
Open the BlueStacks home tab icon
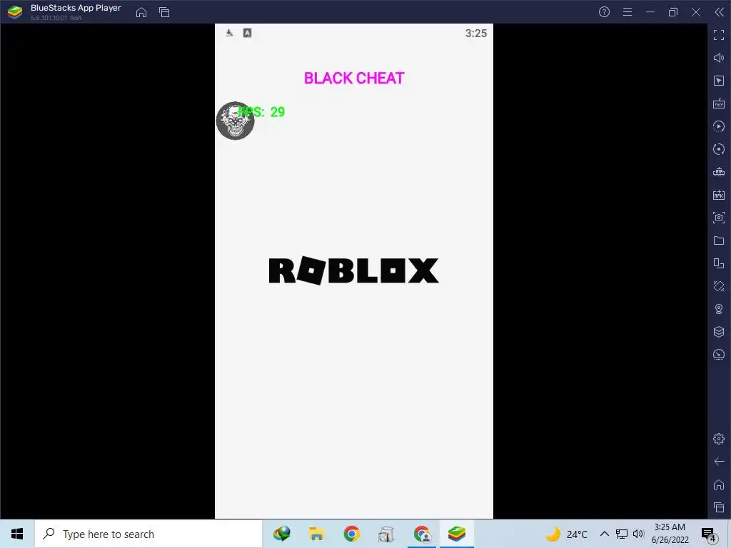click(141, 12)
